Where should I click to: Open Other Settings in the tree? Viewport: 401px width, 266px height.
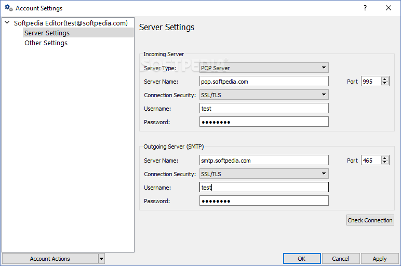pyautogui.click(x=46, y=43)
